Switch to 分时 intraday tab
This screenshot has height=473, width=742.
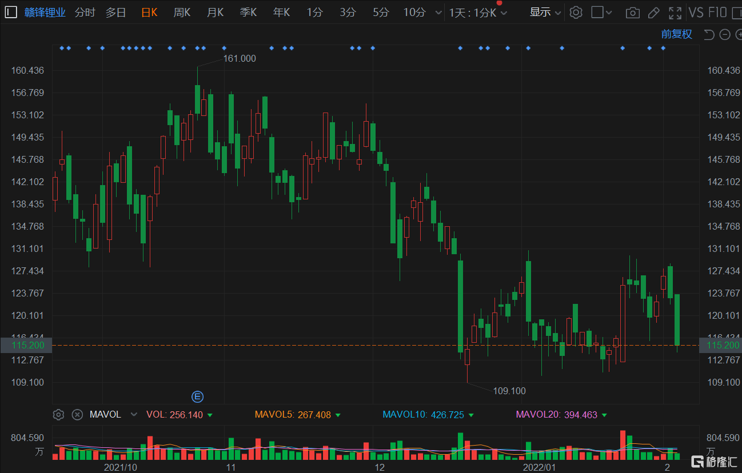pyautogui.click(x=85, y=12)
